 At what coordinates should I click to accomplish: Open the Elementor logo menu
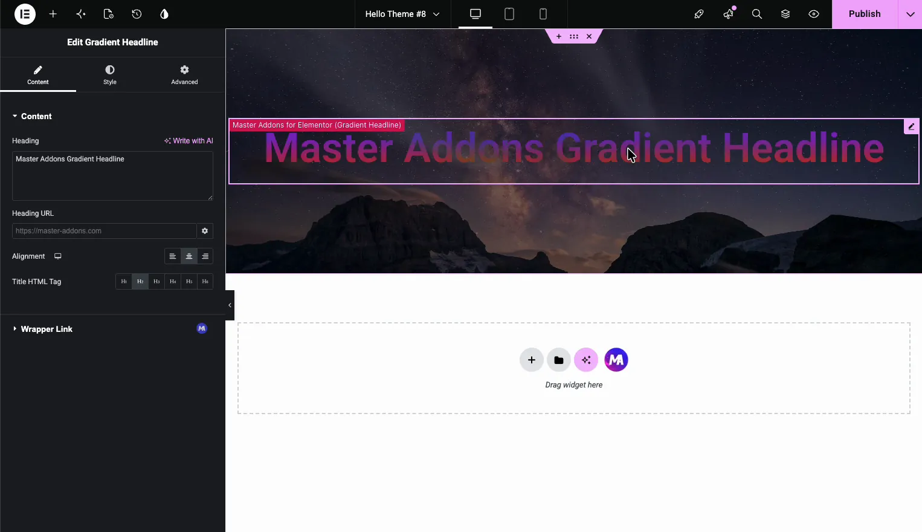coord(25,14)
